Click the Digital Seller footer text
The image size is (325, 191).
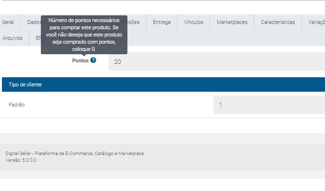(75, 154)
